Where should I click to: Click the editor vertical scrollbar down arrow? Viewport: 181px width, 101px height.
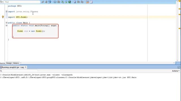click(x=177, y=60)
